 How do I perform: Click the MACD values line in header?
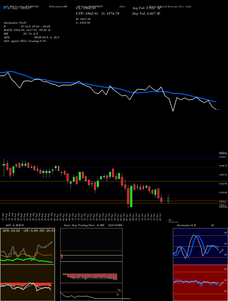coord(27,30)
